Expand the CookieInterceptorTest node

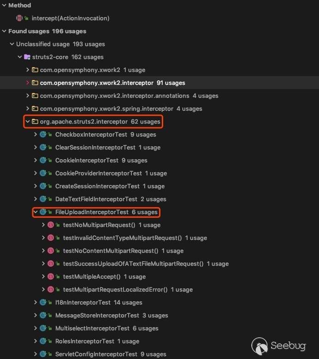pos(35,161)
